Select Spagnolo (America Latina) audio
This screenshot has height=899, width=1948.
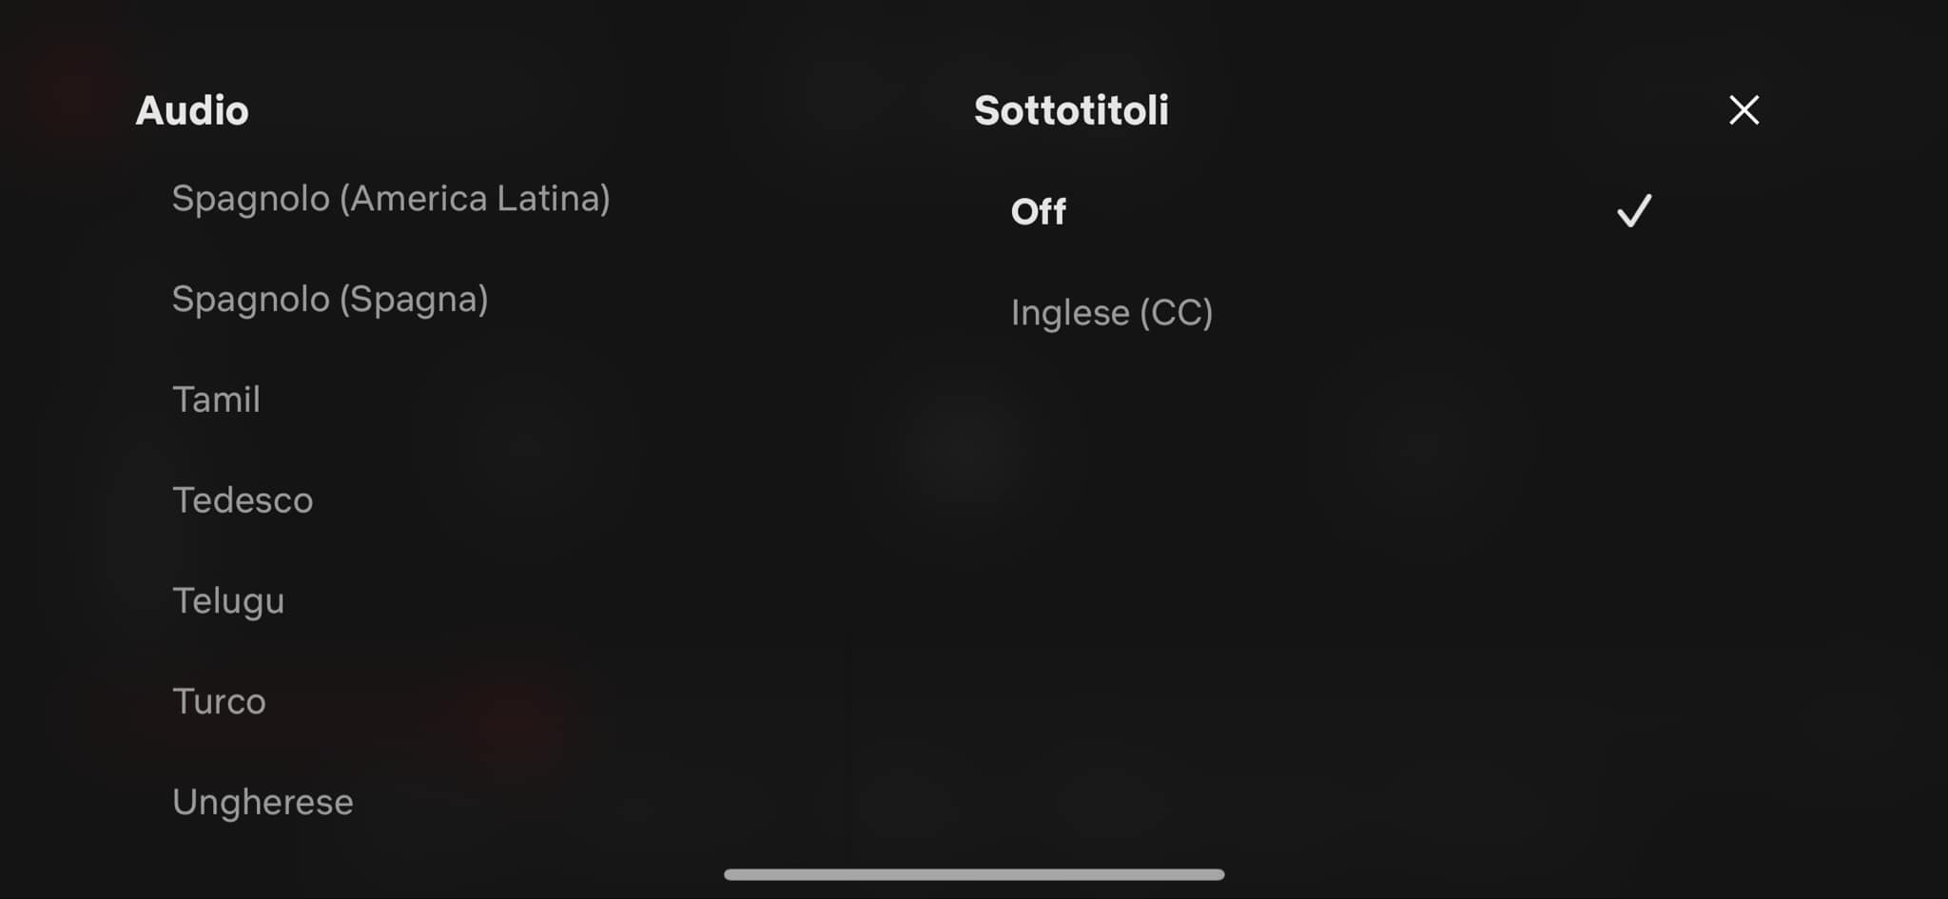[391, 199]
